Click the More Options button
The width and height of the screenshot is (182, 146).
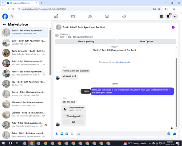pos(147,42)
